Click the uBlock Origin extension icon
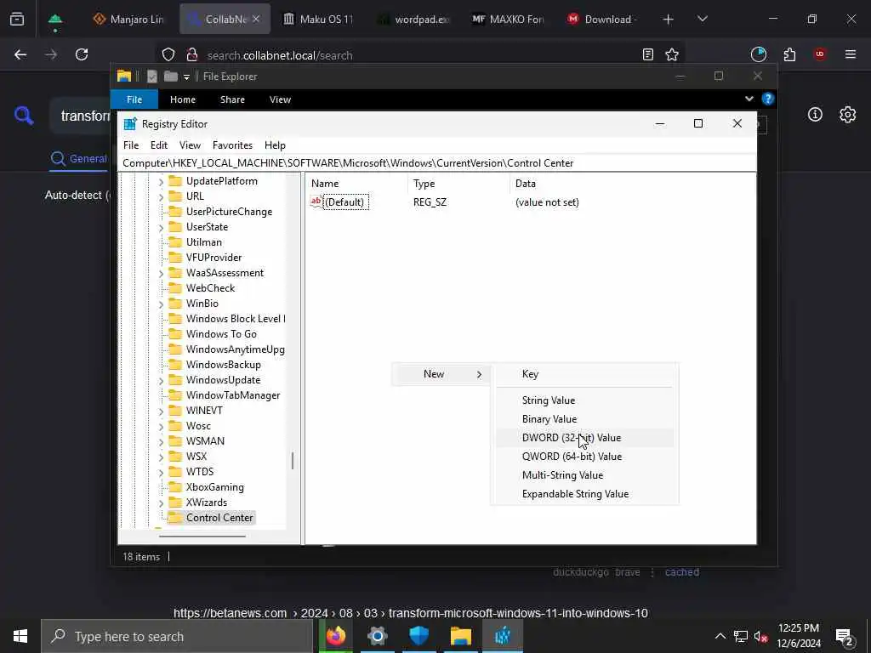871x653 pixels. [x=820, y=54]
